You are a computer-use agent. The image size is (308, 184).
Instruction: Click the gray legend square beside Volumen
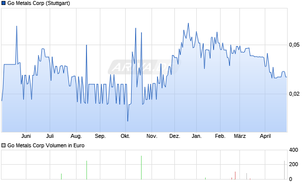pos(3,145)
